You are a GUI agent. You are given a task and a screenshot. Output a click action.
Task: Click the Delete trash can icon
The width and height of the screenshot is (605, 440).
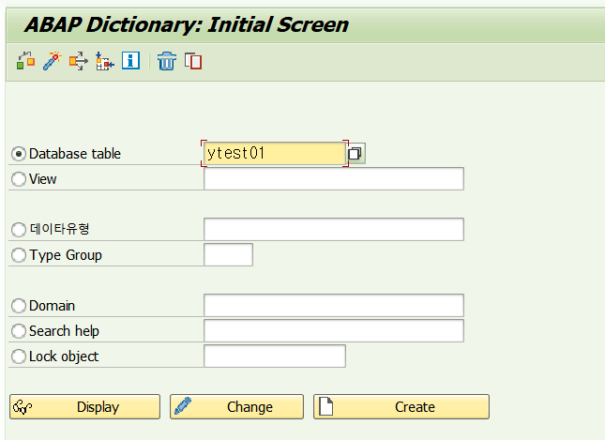167,61
